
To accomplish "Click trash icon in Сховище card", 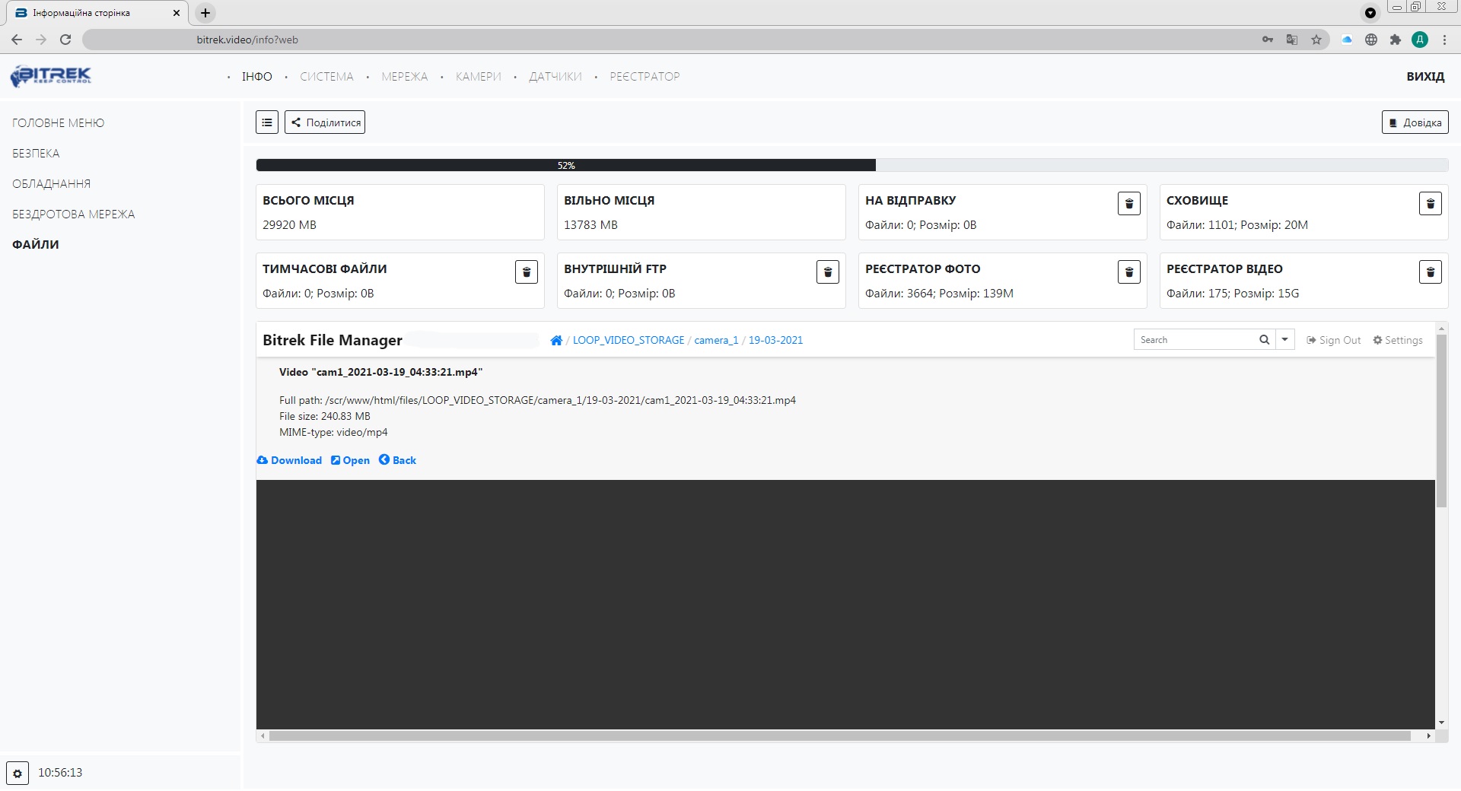I will point(1430,204).
